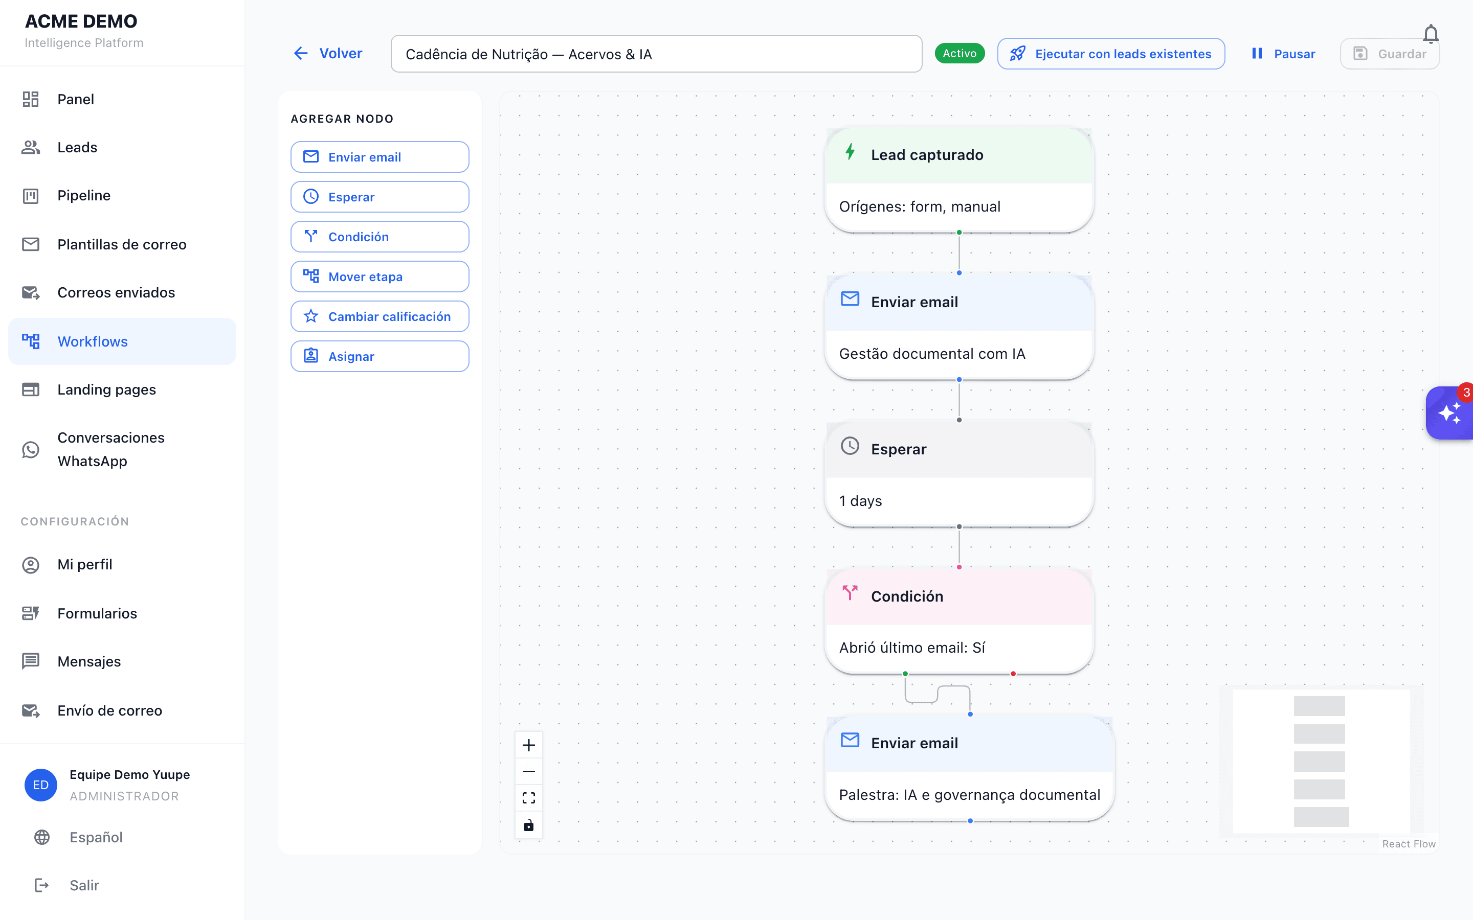Click the Plantillas de correo envelope icon
This screenshot has height=920, width=1473.
pyautogui.click(x=31, y=244)
